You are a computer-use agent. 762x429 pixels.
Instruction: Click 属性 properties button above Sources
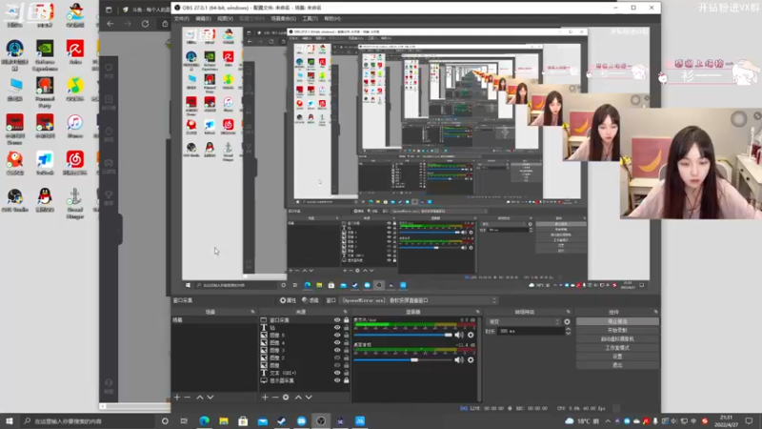click(x=288, y=300)
